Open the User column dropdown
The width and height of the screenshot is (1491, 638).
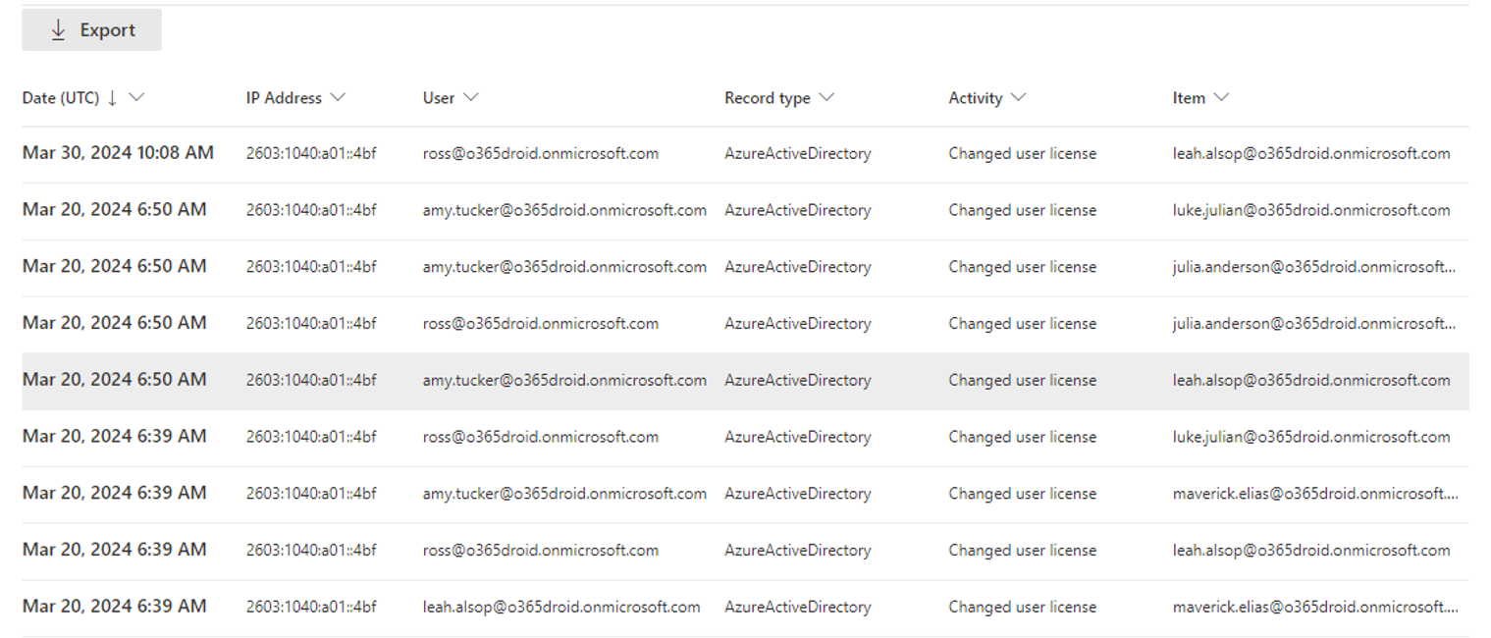point(471,97)
